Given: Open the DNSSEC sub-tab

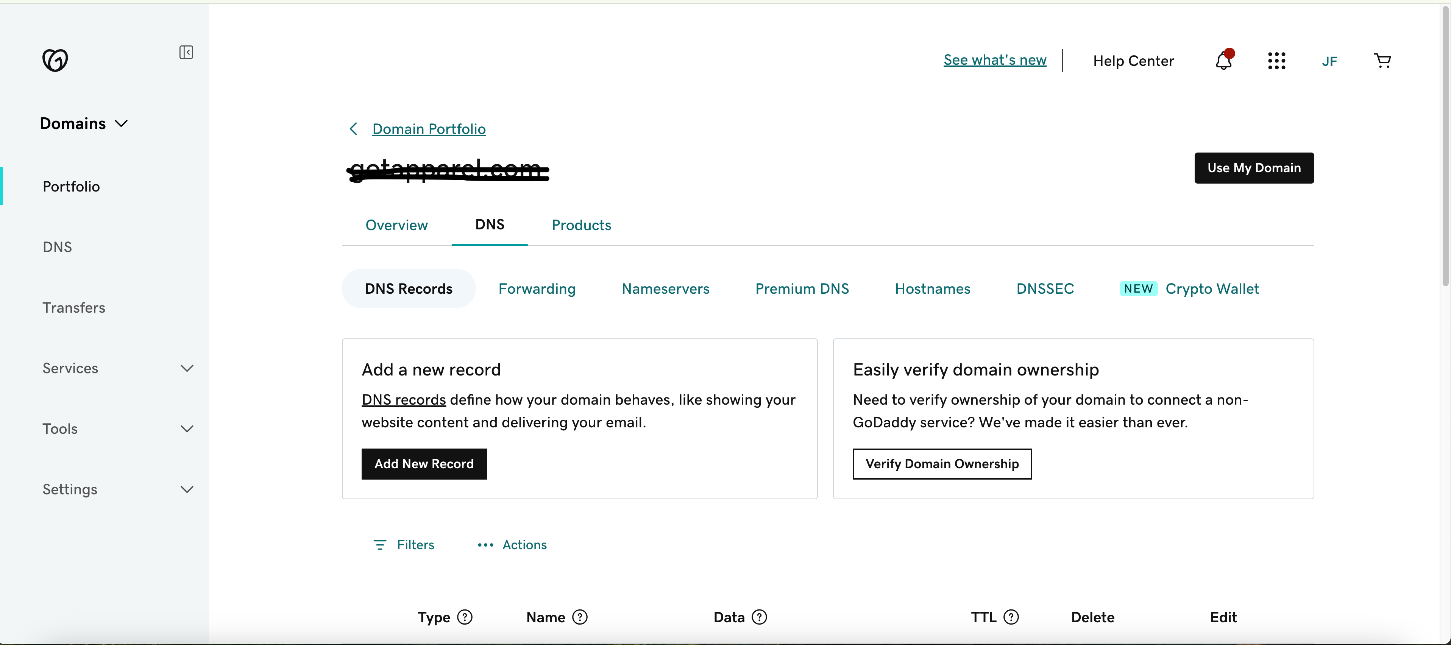Looking at the screenshot, I should click(x=1045, y=288).
